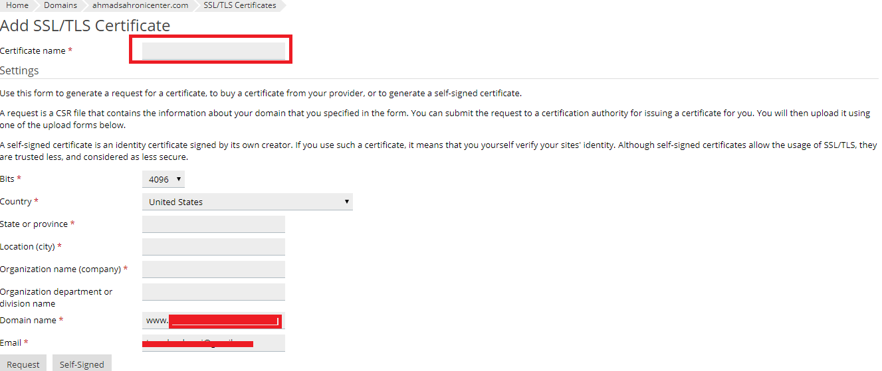Click the Bits field label
The height and width of the screenshot is (371, 882).
(x=8, y=179)
